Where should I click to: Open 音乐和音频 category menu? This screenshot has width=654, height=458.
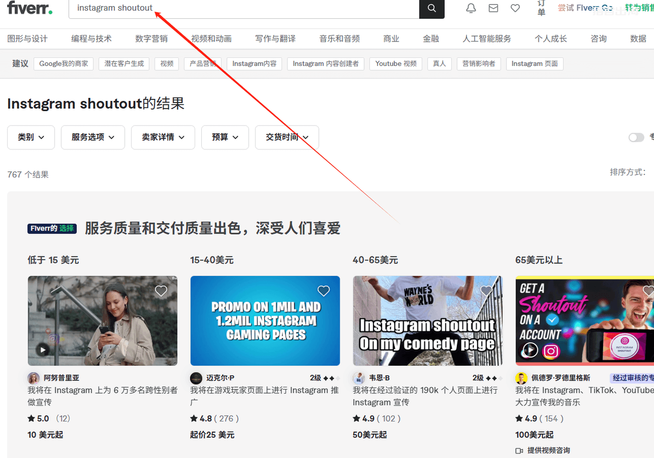(340, 39)
